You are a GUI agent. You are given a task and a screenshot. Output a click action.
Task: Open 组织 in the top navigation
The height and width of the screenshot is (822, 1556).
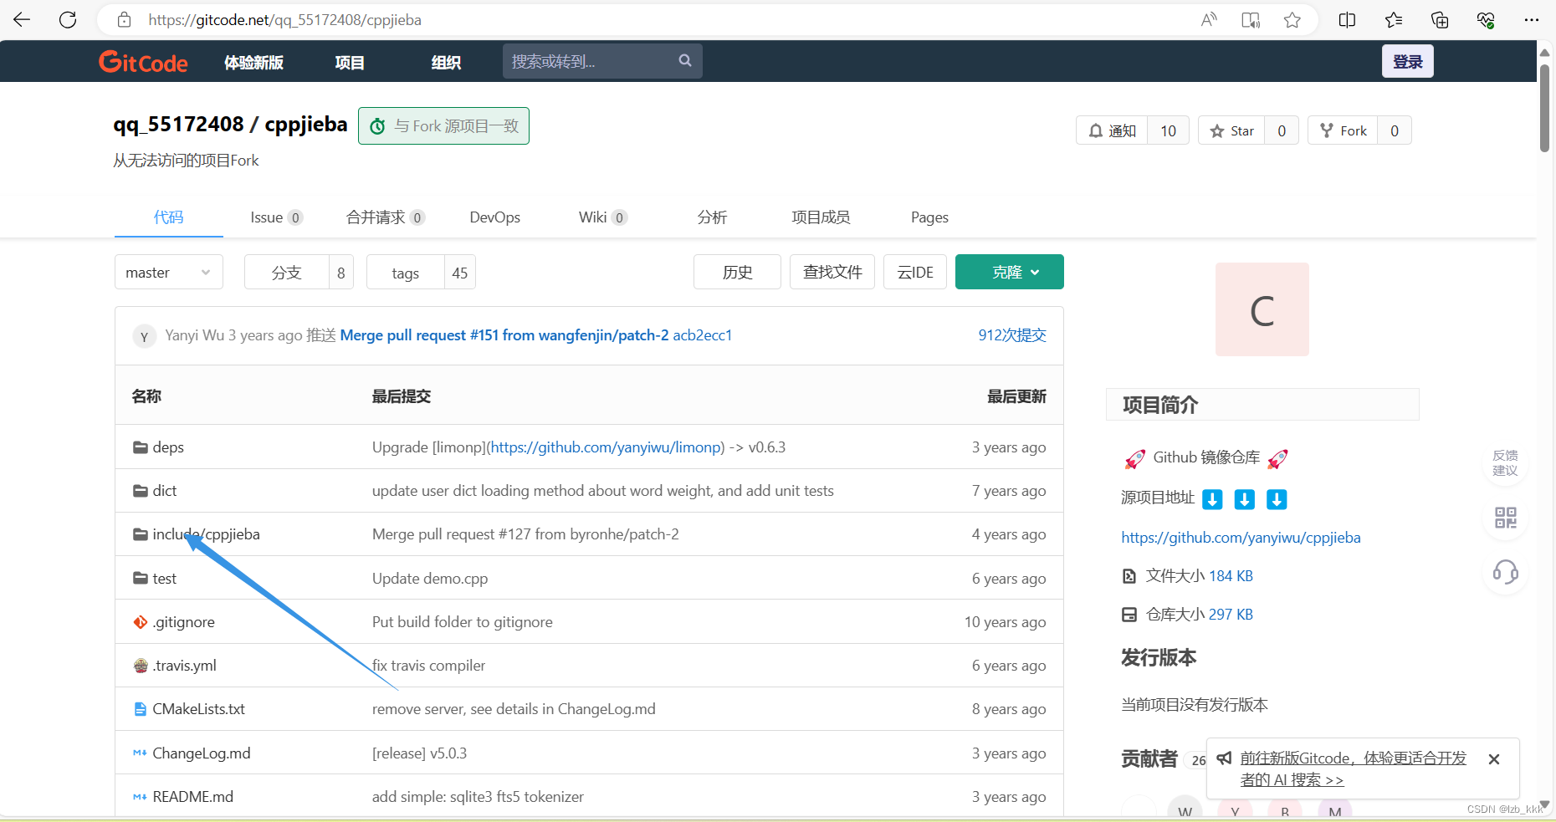tap(446, 63)
